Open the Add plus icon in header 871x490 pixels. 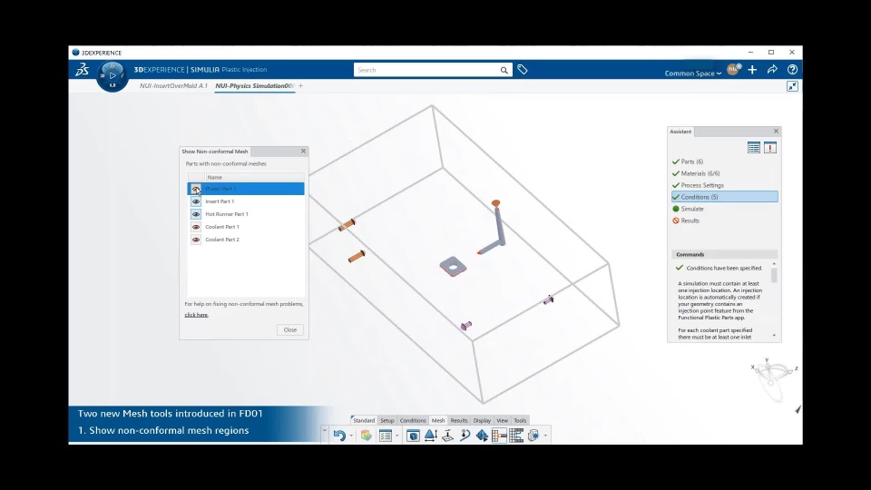pos(752,70)
